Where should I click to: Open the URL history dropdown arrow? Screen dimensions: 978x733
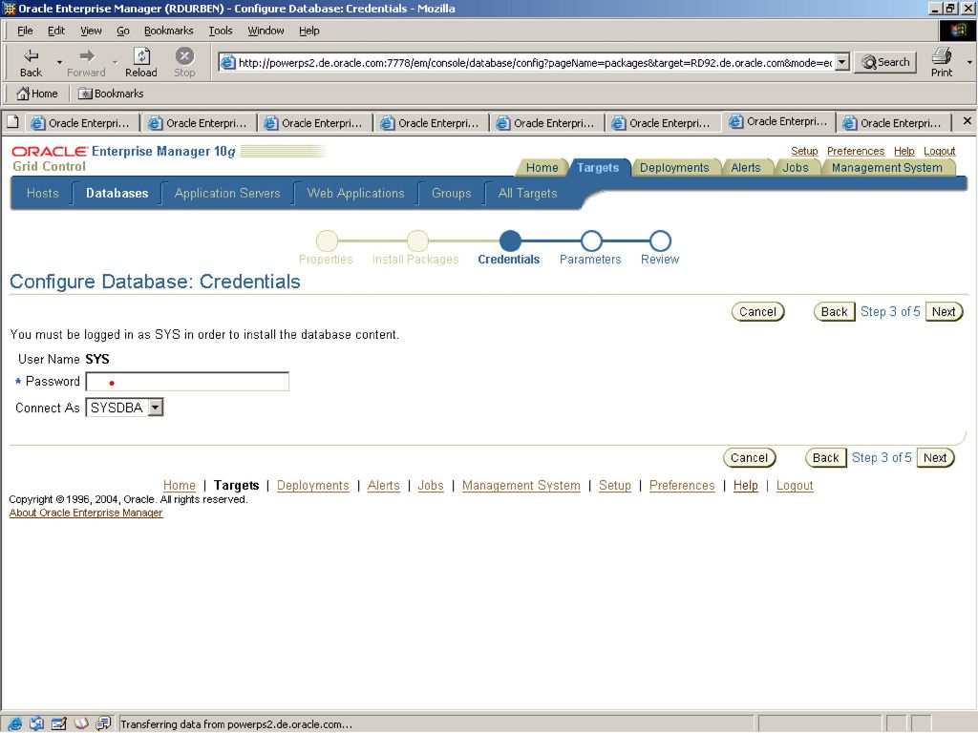[x=842, y=62]
